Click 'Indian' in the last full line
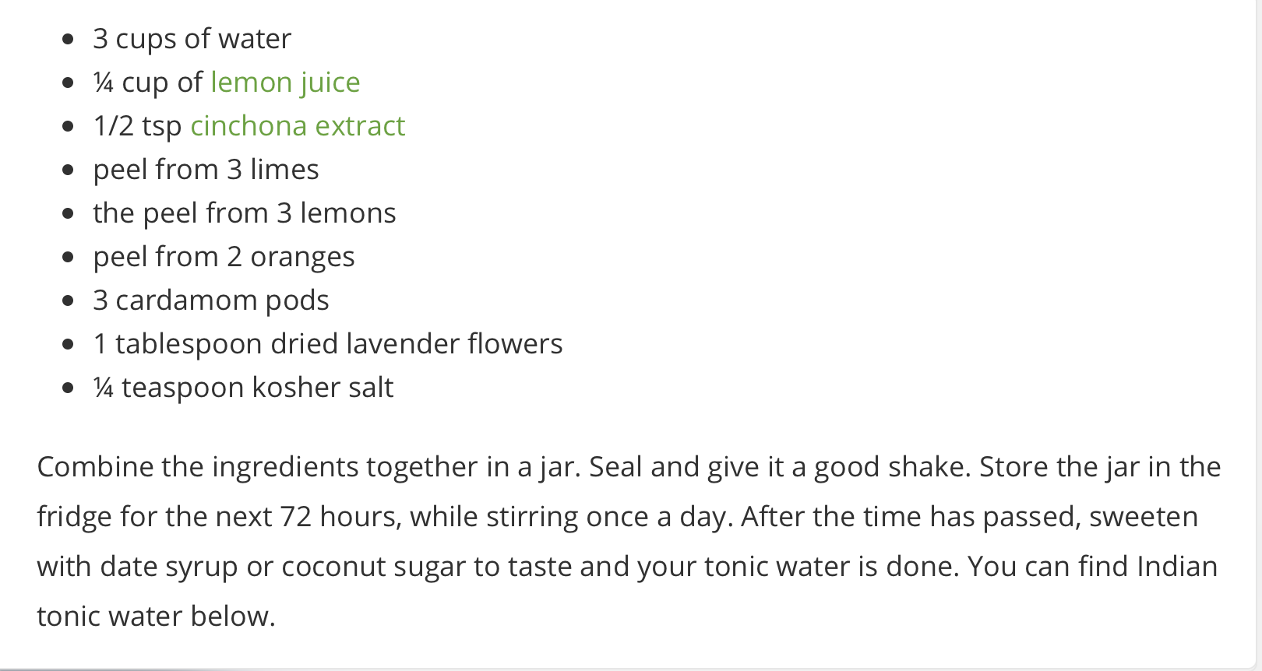Screen dimensions: 1262x671 click(x=1176, y=567)
